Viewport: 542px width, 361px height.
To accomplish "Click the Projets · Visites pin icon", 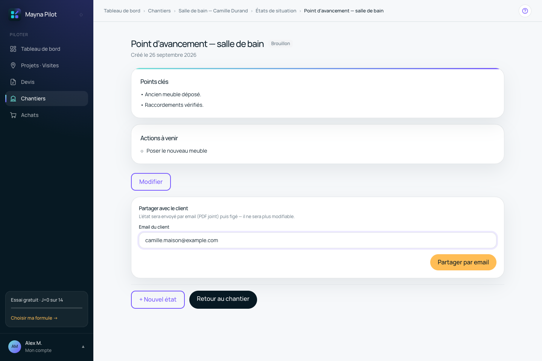I will click(13, 65).
